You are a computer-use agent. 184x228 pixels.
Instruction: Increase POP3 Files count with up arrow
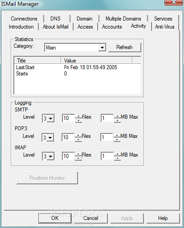[78, 135]
